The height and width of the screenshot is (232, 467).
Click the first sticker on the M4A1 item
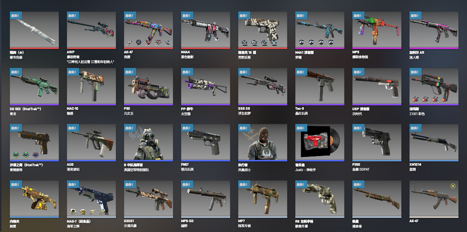tap(301, 42)
